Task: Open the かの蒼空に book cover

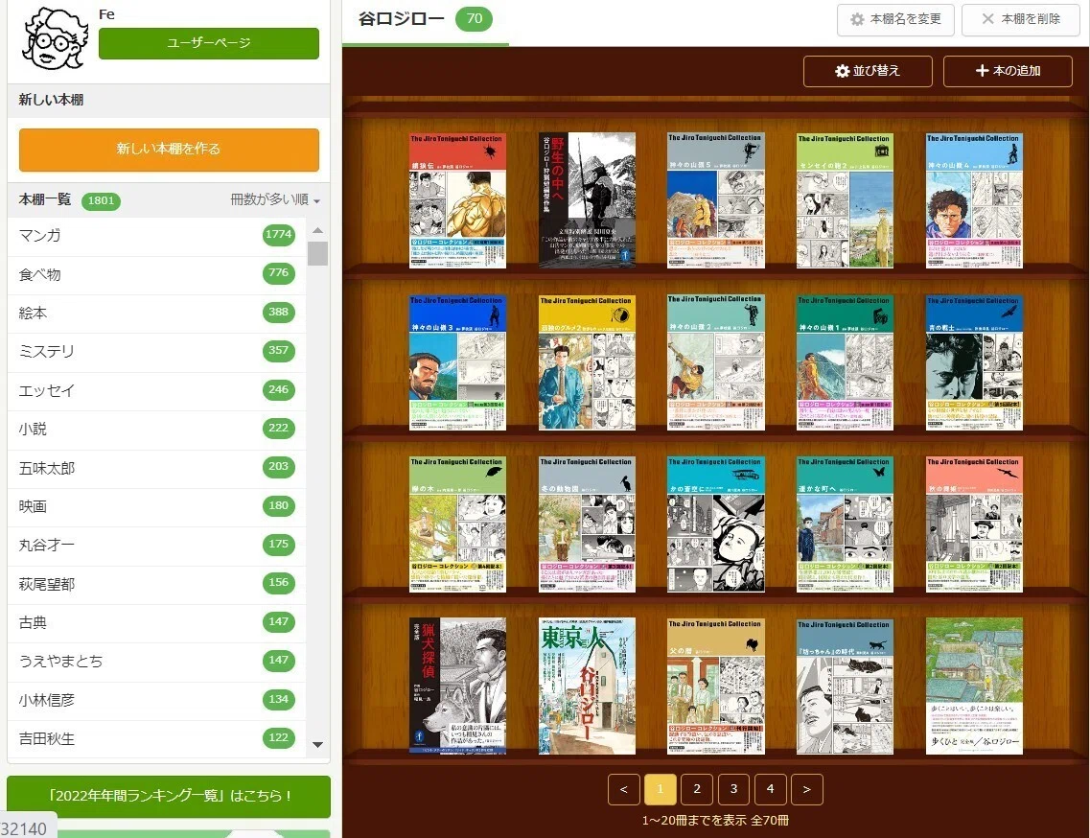Action: pyautogui.click(x=716, y=524)
